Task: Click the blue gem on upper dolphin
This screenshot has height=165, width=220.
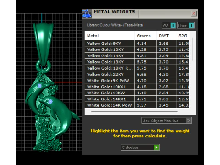Action: [39, 86]
